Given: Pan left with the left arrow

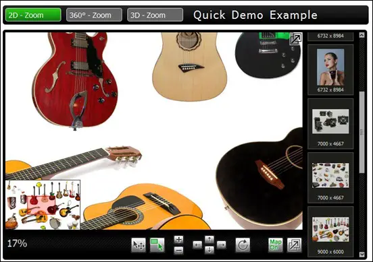Looking at the screenshot, I should (x=197, y=244).
